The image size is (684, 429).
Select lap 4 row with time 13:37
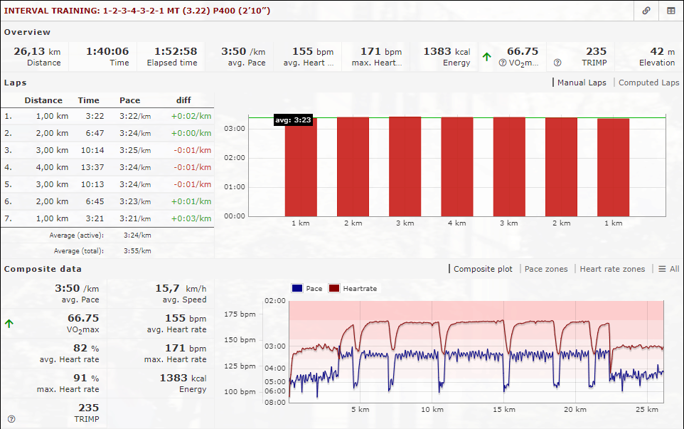click(107, 167)
